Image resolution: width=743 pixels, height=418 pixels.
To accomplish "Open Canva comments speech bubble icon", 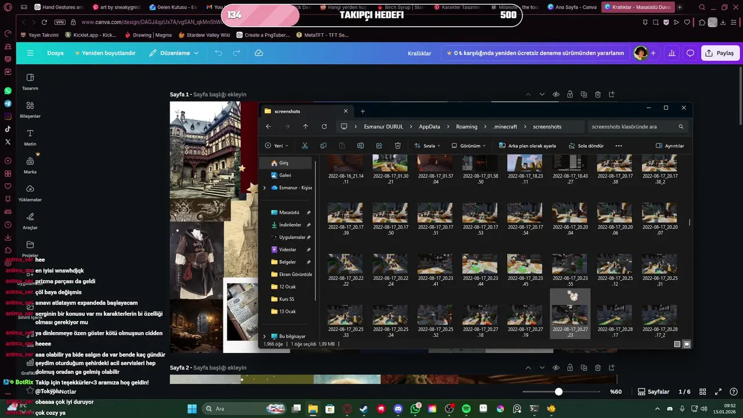I will click(690, 53).
